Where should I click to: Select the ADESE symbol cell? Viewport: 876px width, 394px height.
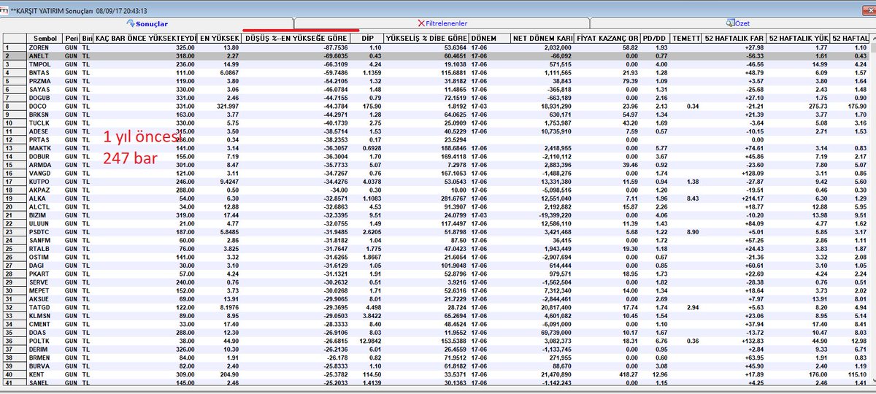tap(45, 131)
